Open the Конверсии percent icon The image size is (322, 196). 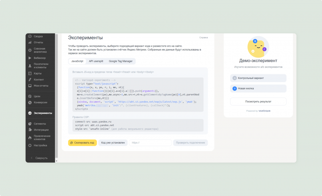coord(30,102)
